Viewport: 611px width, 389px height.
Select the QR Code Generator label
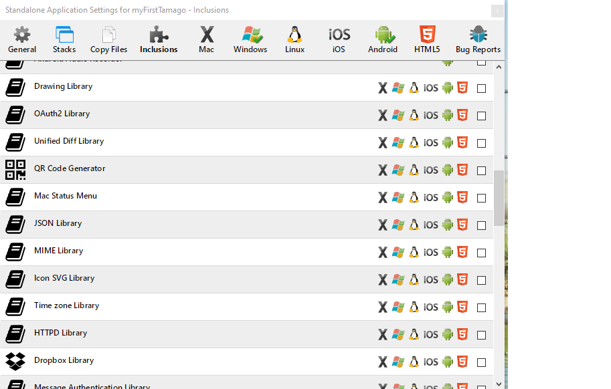tap(70, 168)
